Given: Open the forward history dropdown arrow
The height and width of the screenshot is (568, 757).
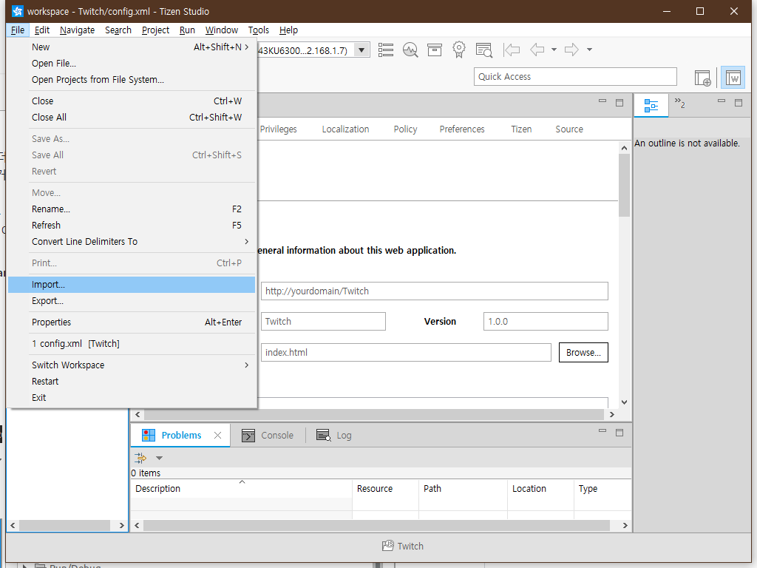Looking at the screenshot, I should pyautogui.click(x=589, y=50).
